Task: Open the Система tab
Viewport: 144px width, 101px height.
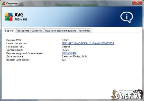Action: pos(37,31)
